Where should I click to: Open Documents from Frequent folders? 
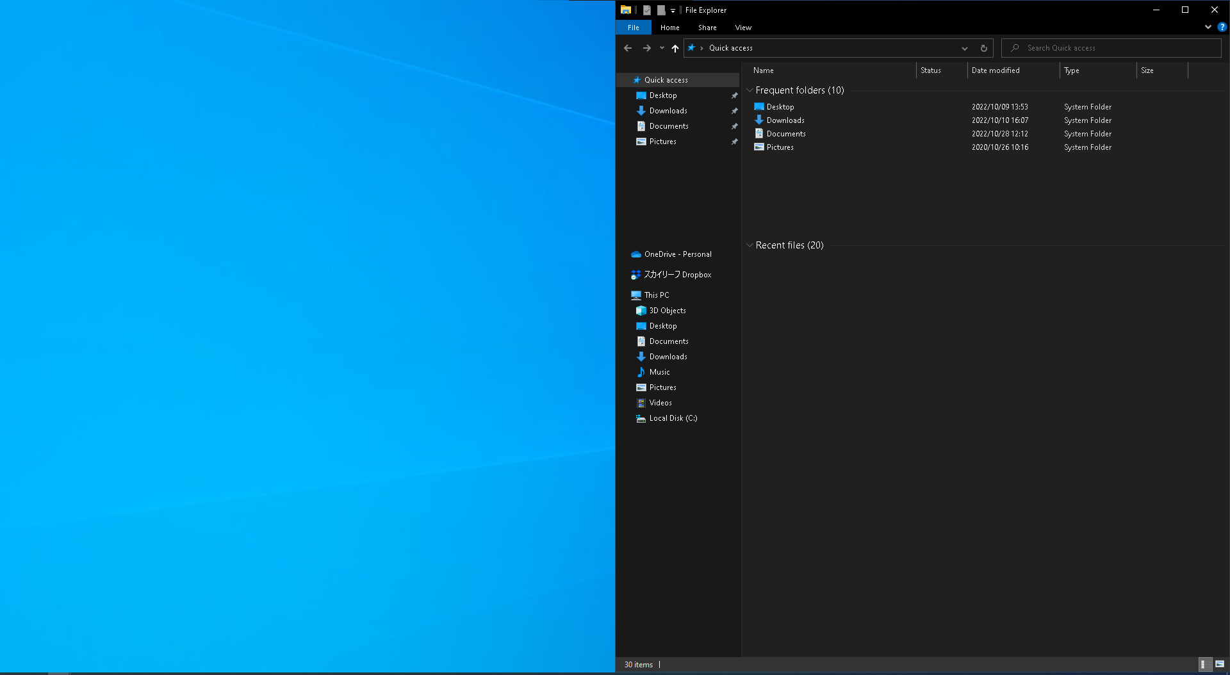point(785,133)
